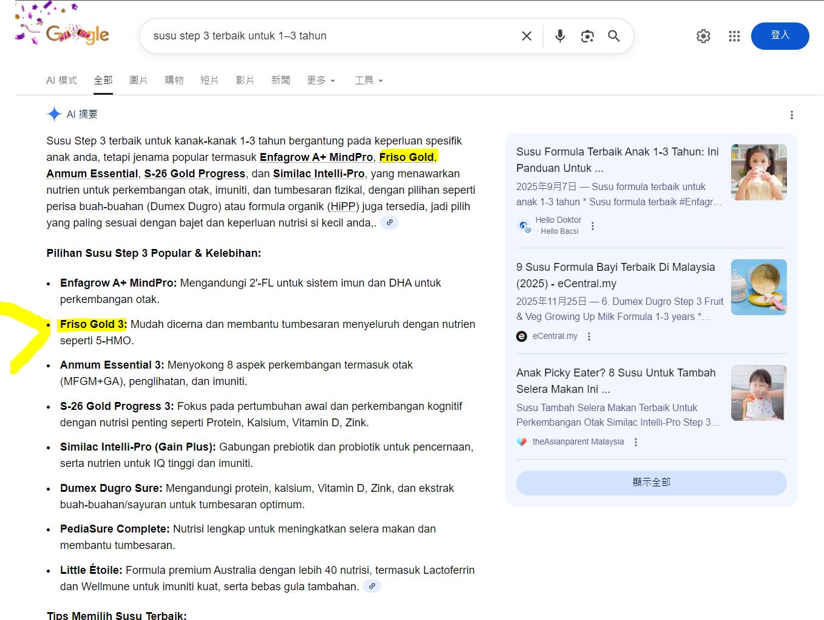The height and width of the screenshot is (620, 824).
Task: Open AI overview three-dot options menu
Action: point(791,115)
